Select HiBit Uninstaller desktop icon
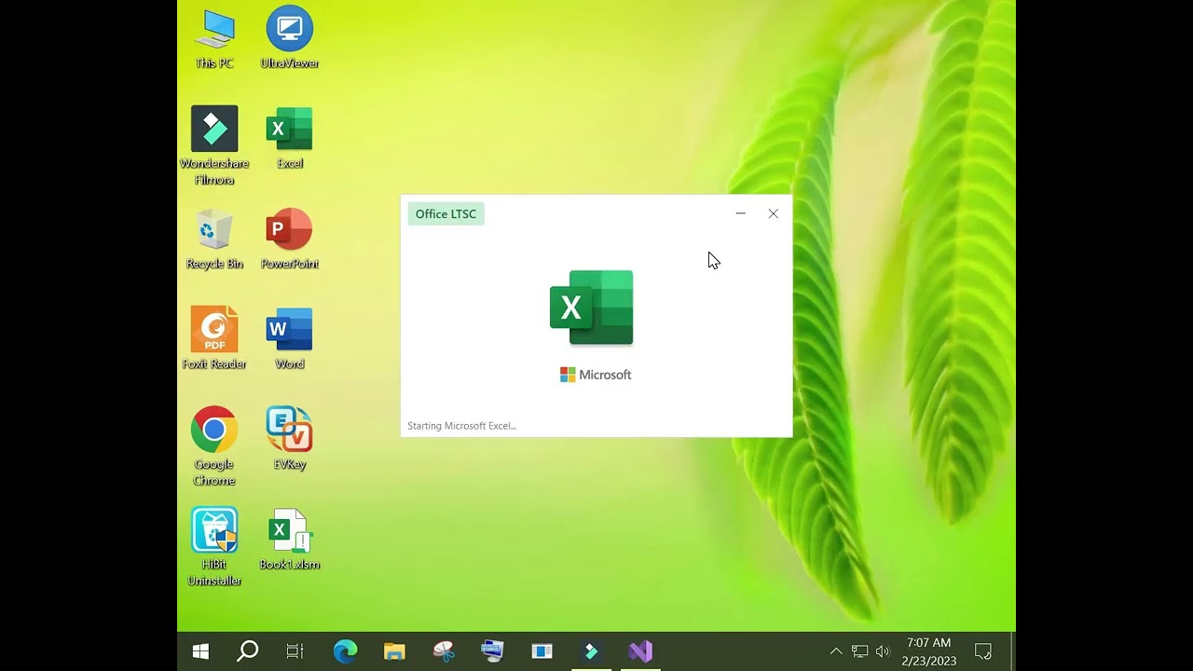Image resolution: width=1193 pixels, height=671 pixels. pyautogui.click(x=214, y=546)
